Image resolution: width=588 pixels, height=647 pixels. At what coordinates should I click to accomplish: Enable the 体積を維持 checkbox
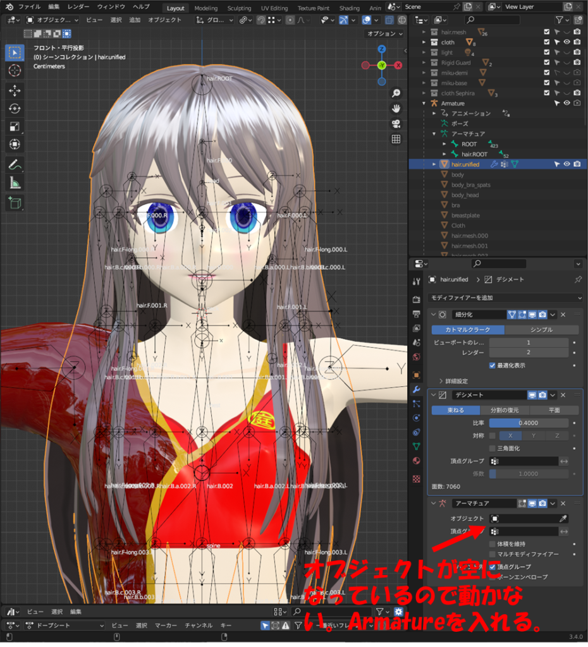pyautogui.click(x=492, y=544)
